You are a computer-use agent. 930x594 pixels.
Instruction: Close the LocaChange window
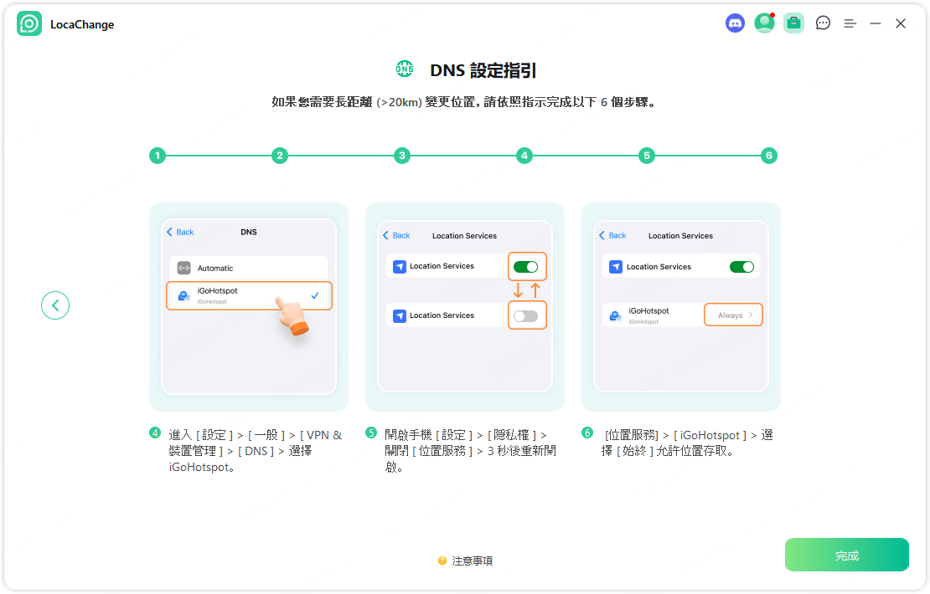901,23
